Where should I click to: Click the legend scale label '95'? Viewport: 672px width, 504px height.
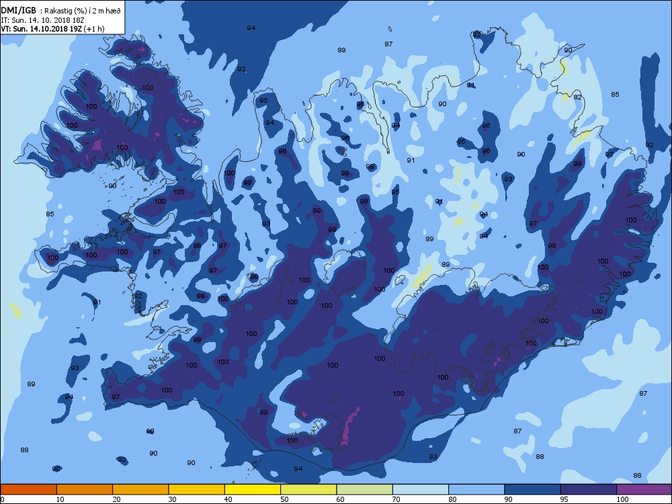[x=564, y=499]
